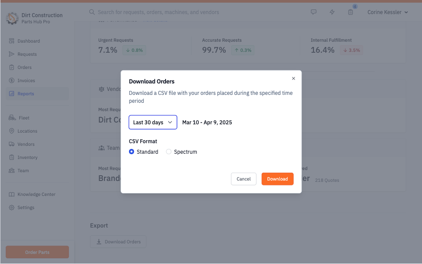Image resolution: width=422 pixels, height=264 pixels.
Task: Expand the Corine Kessler user menu
Action: (x=387, y=12)
